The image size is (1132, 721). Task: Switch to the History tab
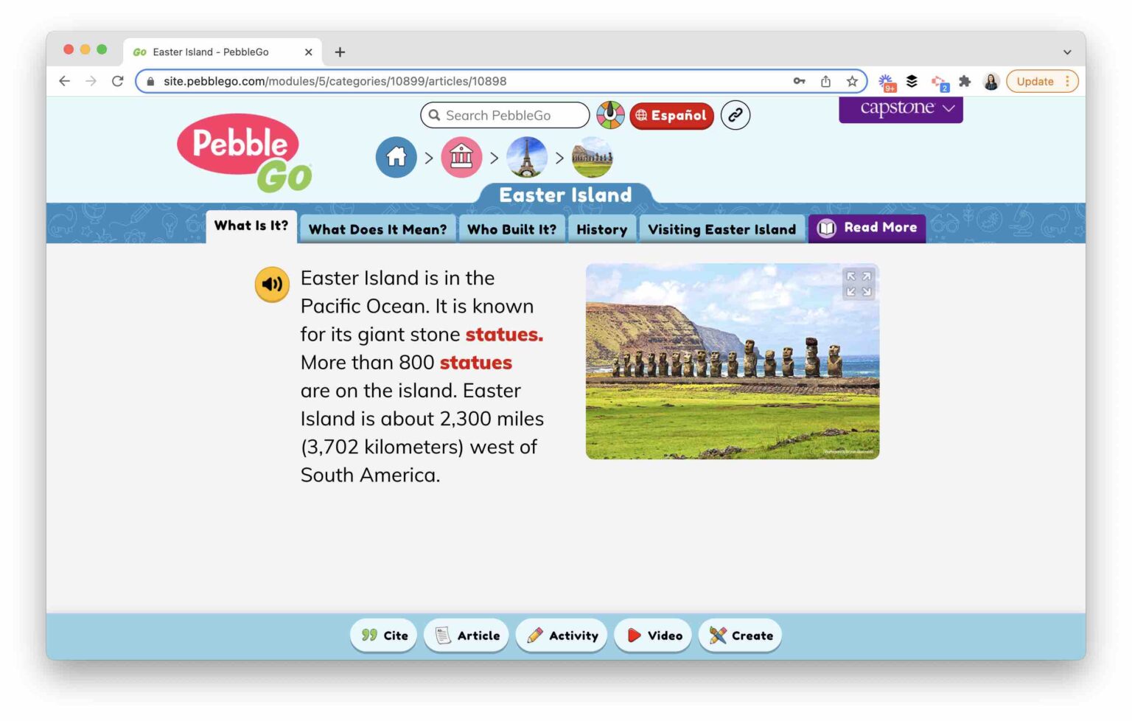tap(602, 229)
